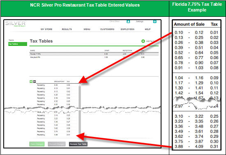The image size is (226, 155).
Task: Click the breakpoint value 3.49 cell
Action: click(56, 125)
